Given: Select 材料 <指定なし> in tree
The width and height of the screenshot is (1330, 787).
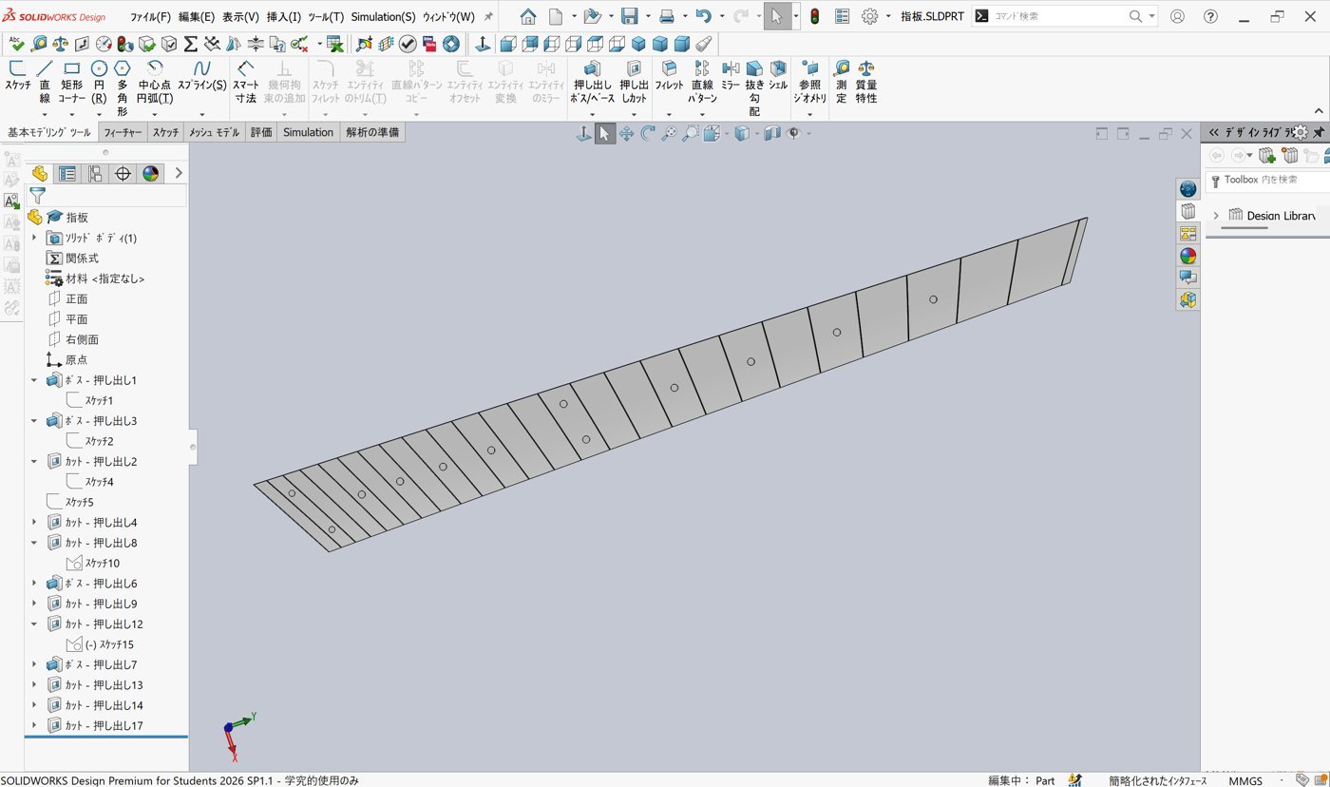Looking at the screenshot, I should 95,278.
